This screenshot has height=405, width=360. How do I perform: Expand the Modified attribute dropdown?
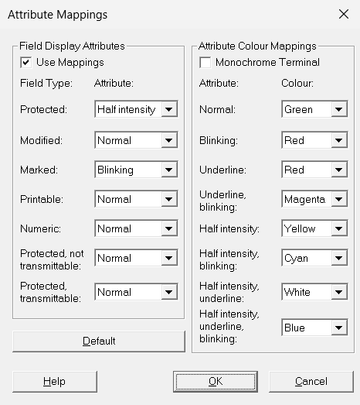[136, 140]
